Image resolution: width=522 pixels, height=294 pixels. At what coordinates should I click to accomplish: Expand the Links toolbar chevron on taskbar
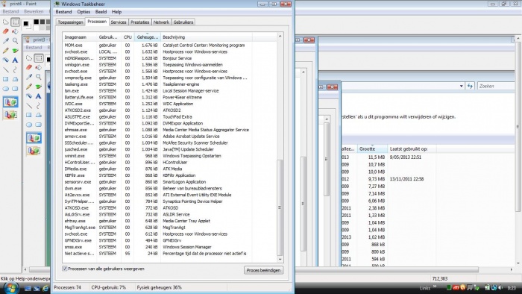435,287
